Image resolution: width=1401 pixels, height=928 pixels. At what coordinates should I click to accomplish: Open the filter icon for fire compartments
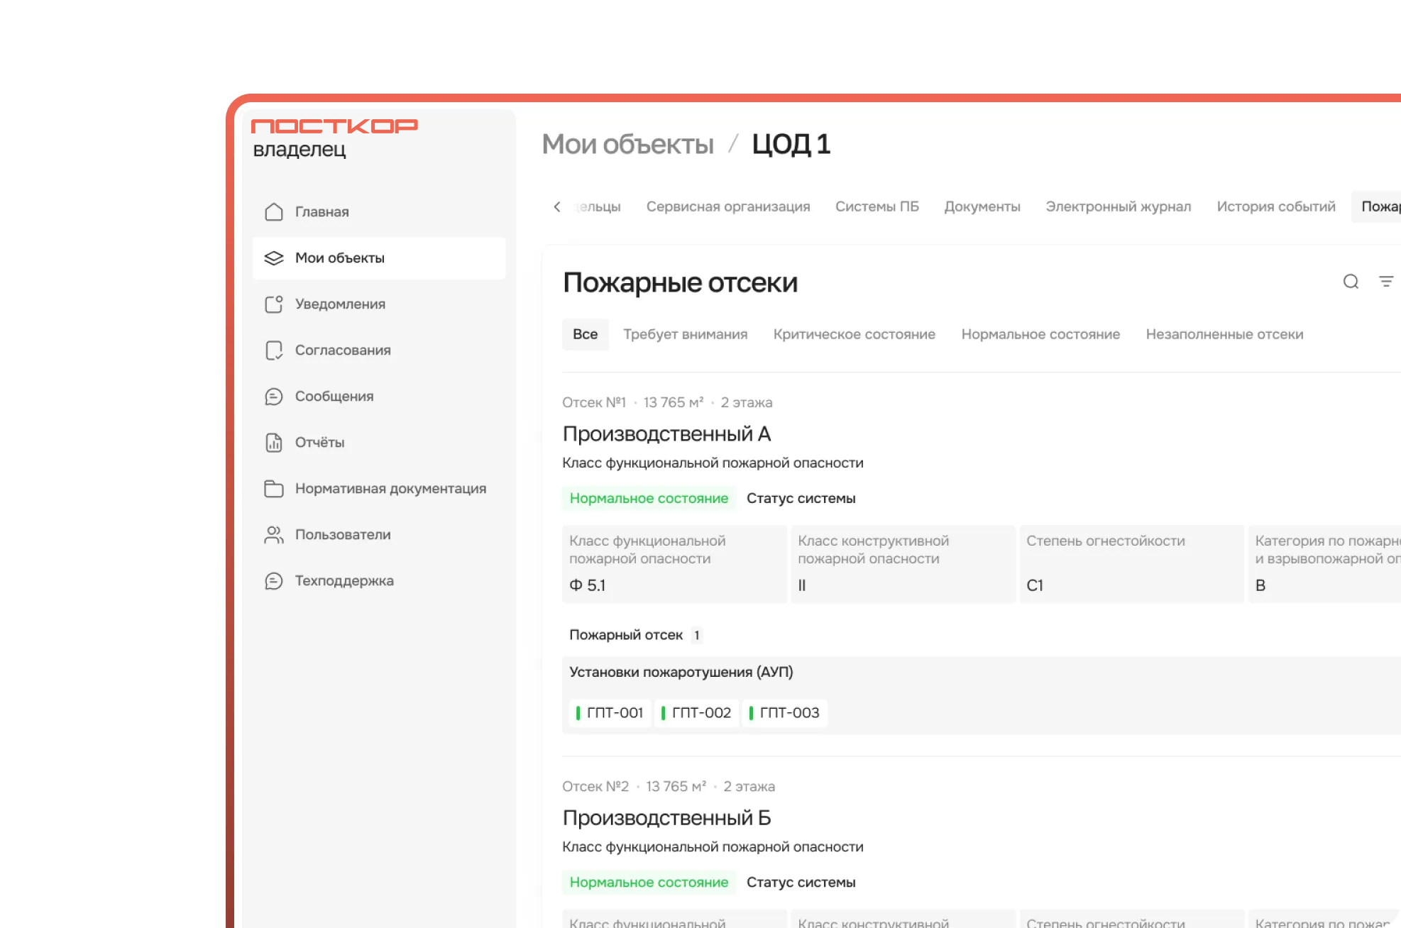click(1385, 282)
